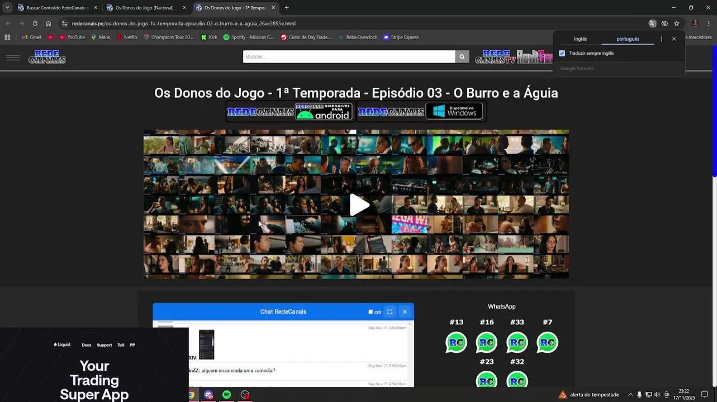Open WhatsApp group #32 icon

(517, 380)
